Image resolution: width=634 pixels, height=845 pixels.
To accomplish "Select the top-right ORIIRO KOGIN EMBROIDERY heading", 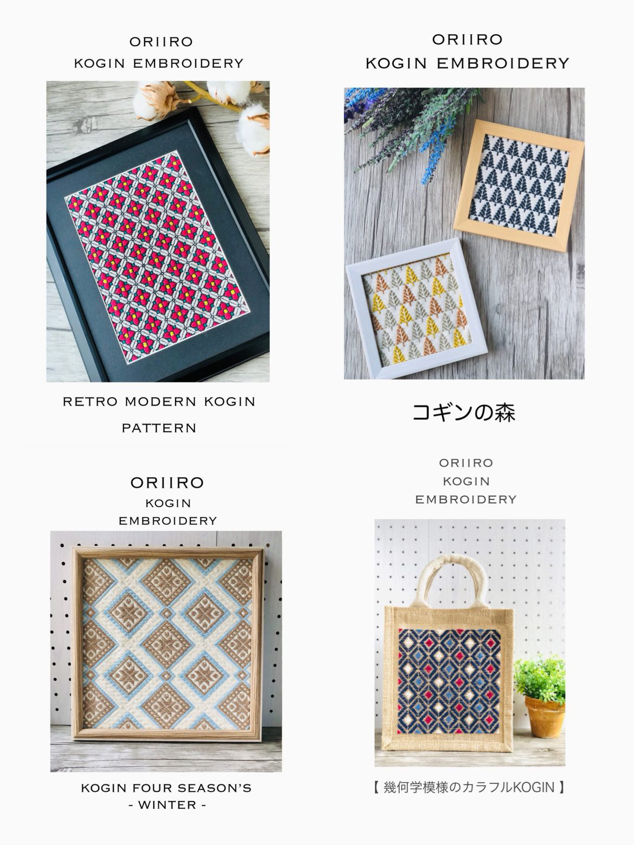I will (467, 51).
